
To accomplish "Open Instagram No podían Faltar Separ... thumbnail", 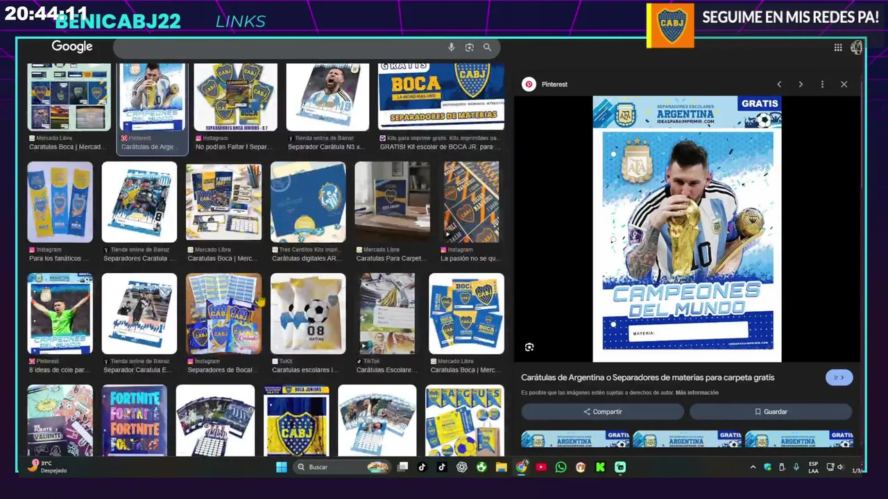I will (235, 97).
